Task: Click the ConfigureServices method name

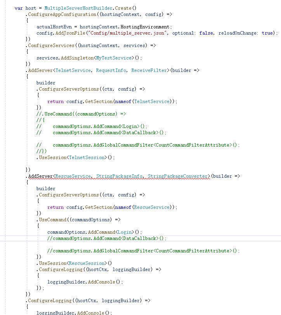Action: [51, 45]
